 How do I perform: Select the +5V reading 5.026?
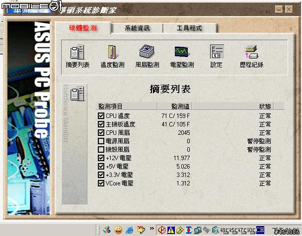(183, 167)
